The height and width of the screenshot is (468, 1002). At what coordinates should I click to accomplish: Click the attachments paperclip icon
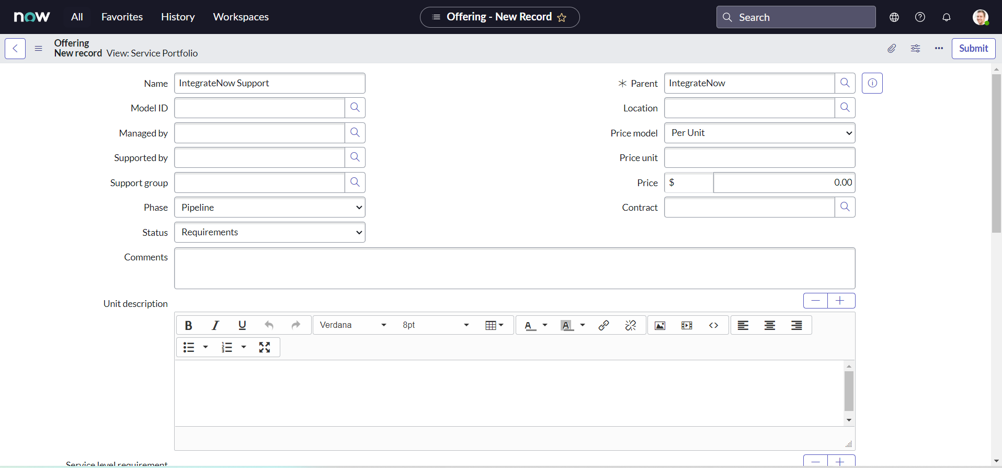click(x=892, y=49)
